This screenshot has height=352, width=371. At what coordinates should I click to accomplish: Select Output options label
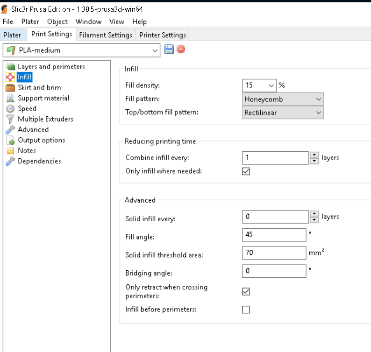[42, 140]
